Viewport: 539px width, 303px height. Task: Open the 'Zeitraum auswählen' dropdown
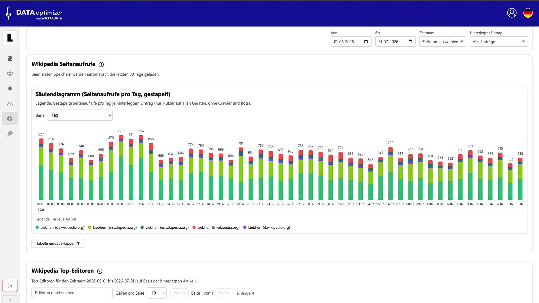tap(443, 42)
